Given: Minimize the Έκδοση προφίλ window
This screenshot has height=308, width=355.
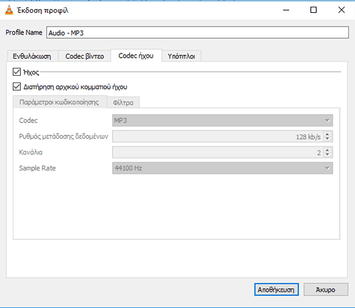Looking at the screenshot, I should point(286,10).
